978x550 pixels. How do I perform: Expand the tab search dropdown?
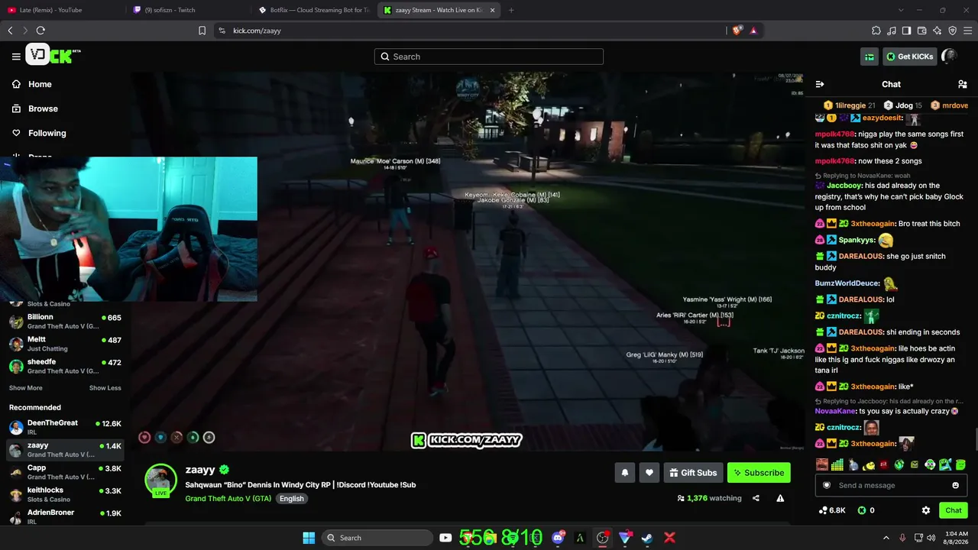click(x=902, y=10)
